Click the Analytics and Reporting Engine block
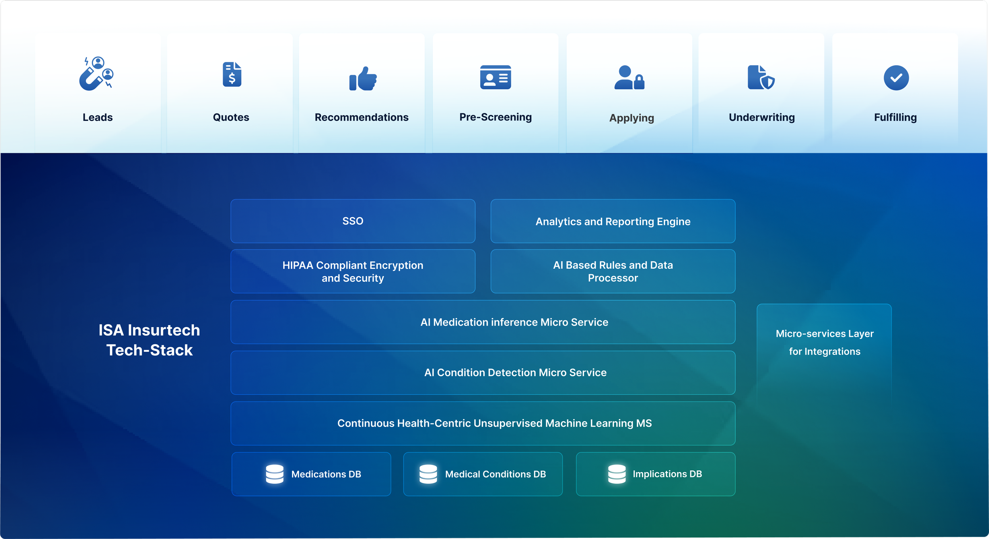This screenshot has height=539, width=989. point(612,221)
